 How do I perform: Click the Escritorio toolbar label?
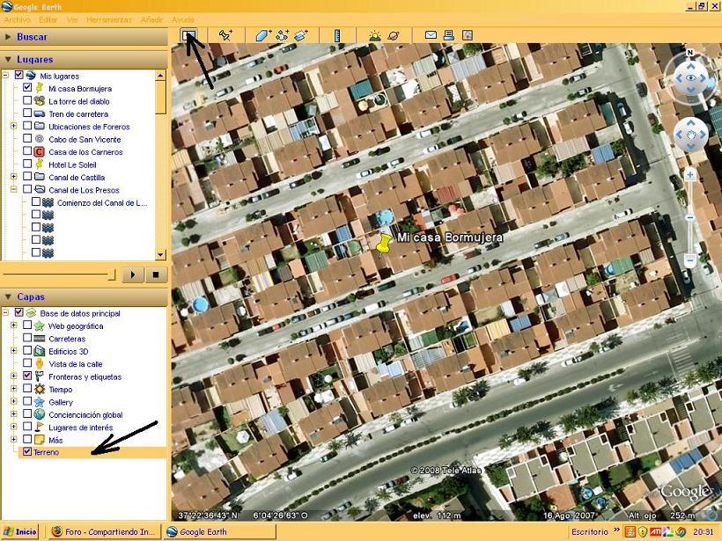(590, 532)
